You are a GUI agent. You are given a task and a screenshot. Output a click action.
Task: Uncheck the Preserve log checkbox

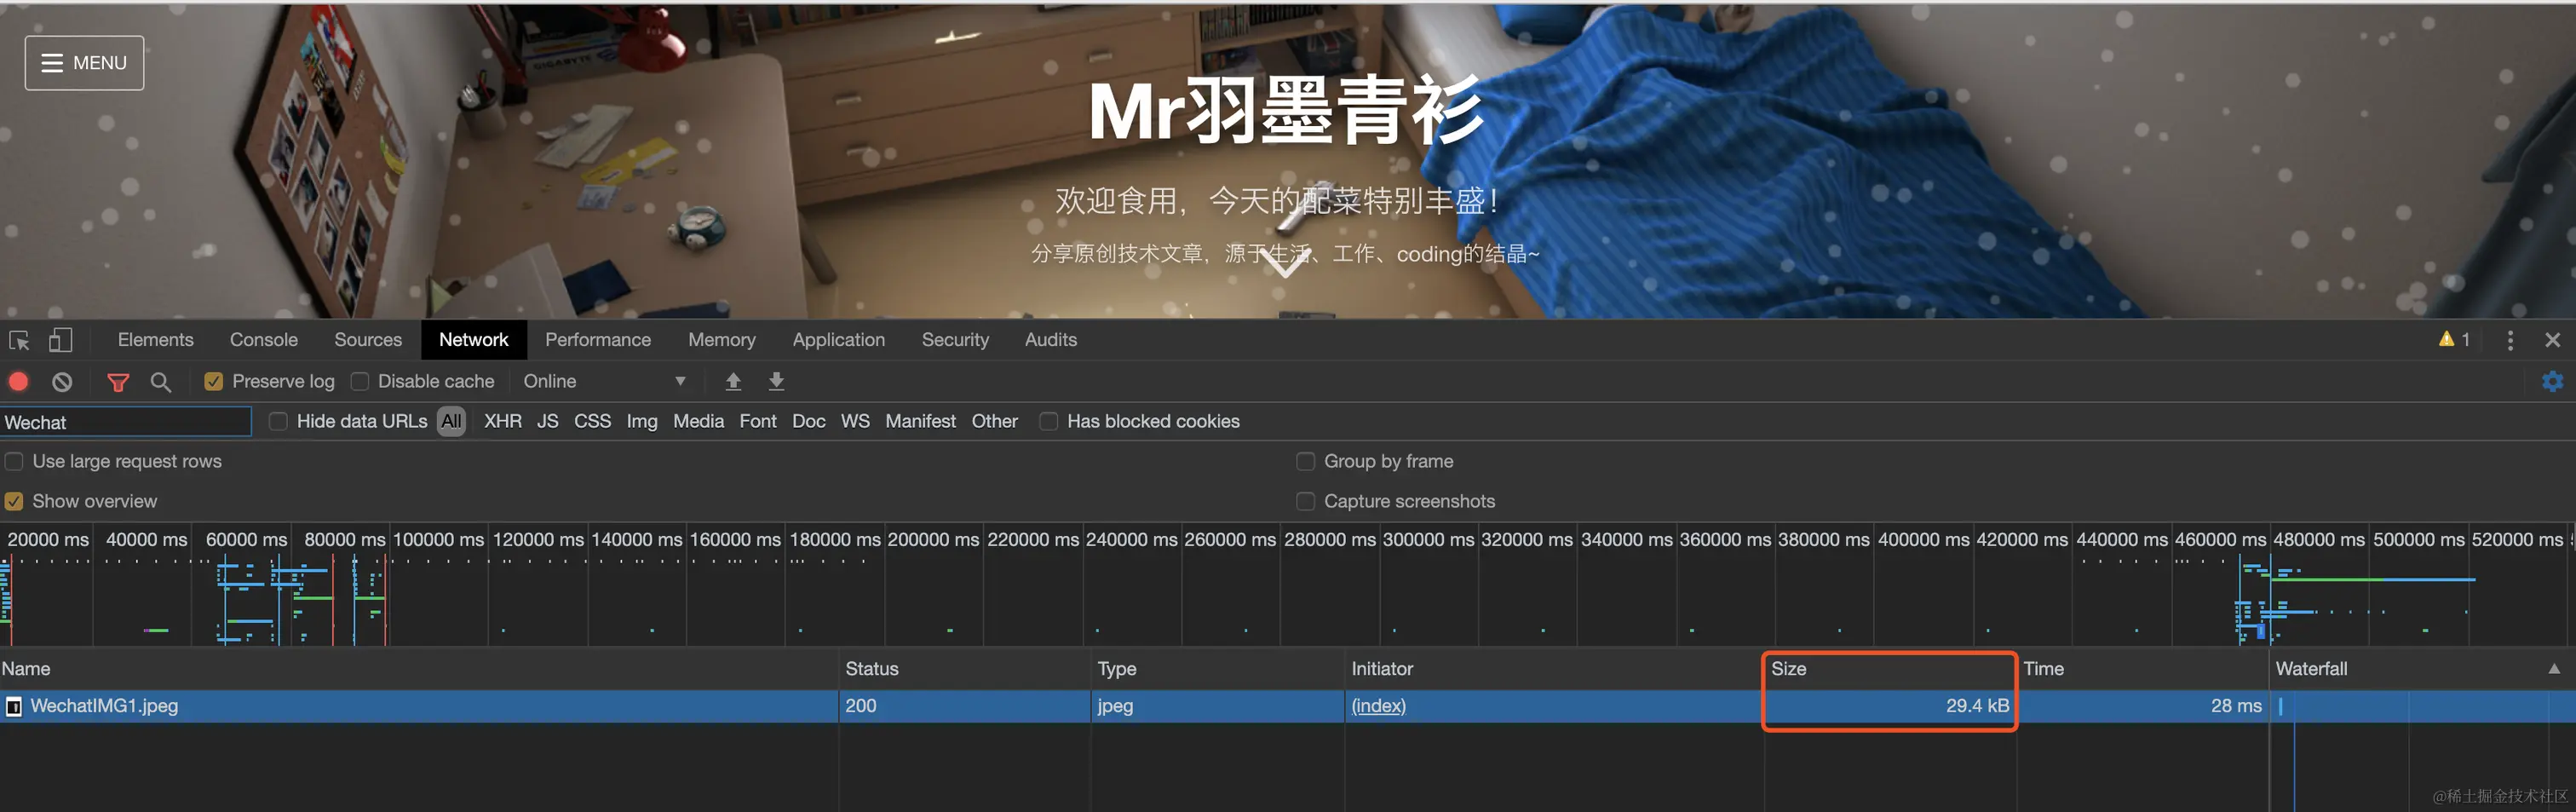(213, 381)
